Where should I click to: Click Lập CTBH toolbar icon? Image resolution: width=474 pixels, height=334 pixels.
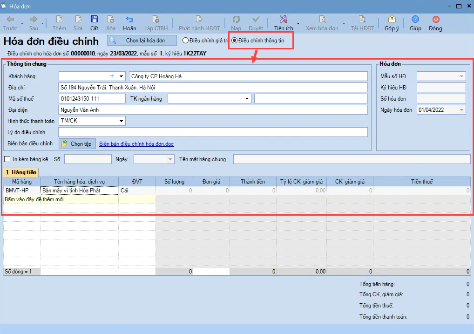pyautogui.click(x=156, y=23)
